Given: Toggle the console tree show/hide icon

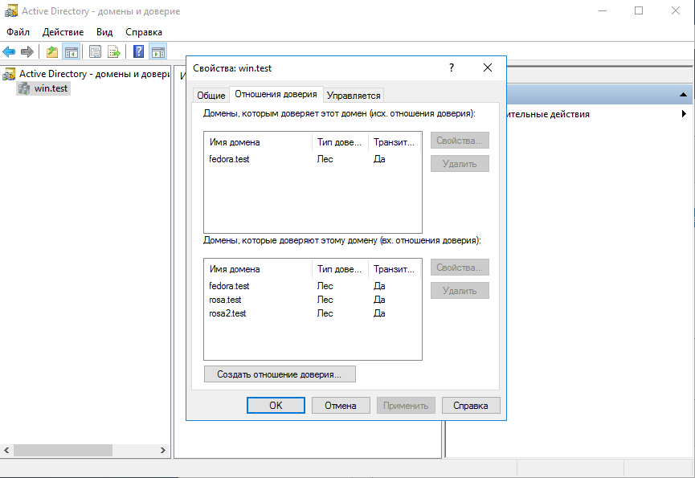Looking at the screenshot, I should tap(72, 52).
